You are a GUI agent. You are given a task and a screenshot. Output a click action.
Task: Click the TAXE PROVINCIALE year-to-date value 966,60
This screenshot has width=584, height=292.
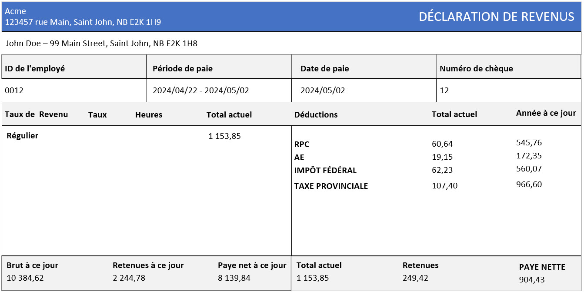coord(529,185)
